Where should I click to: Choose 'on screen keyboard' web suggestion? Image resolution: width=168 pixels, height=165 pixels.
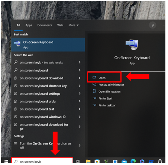click(48, 70)
